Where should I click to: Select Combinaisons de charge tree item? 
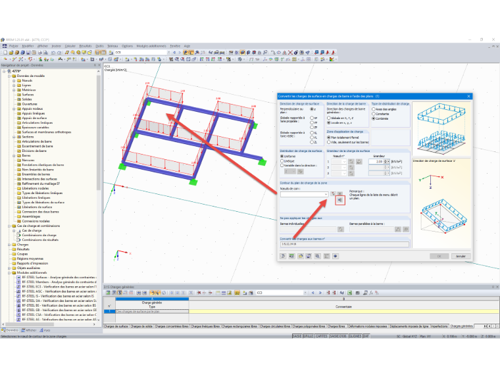tap(39, 235)
